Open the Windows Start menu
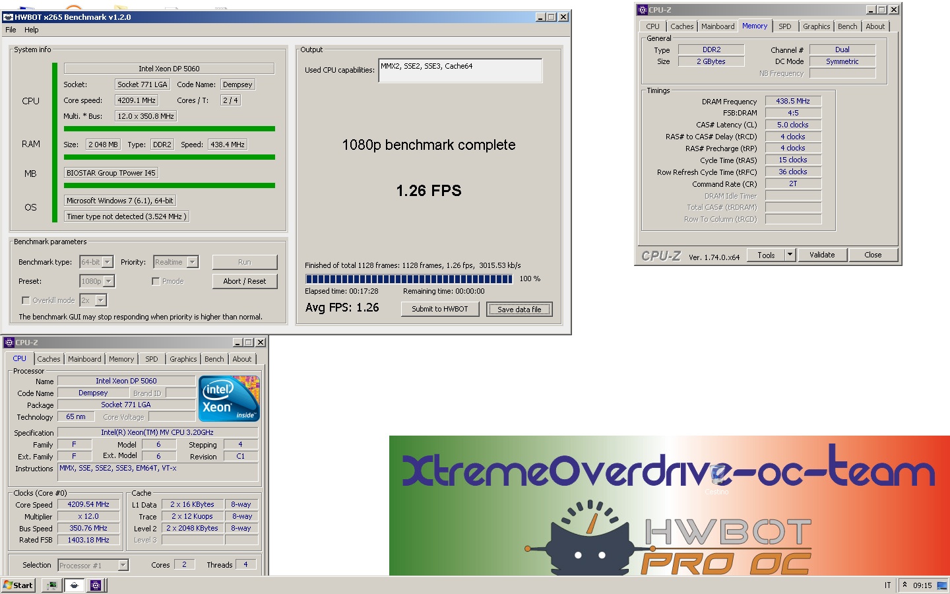Viewport: 950px width, 594px height. [x=18, y=585]
